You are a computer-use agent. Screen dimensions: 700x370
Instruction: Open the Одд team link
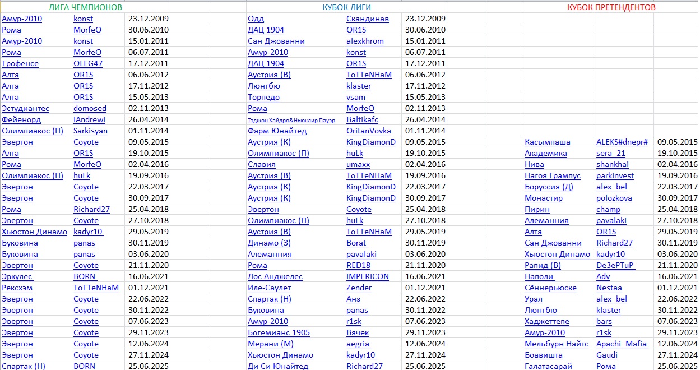click(x=256, y=18)
